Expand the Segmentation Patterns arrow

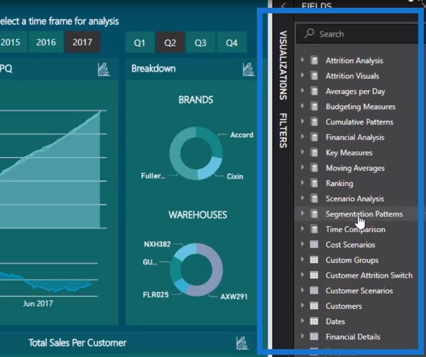(302, 213)
